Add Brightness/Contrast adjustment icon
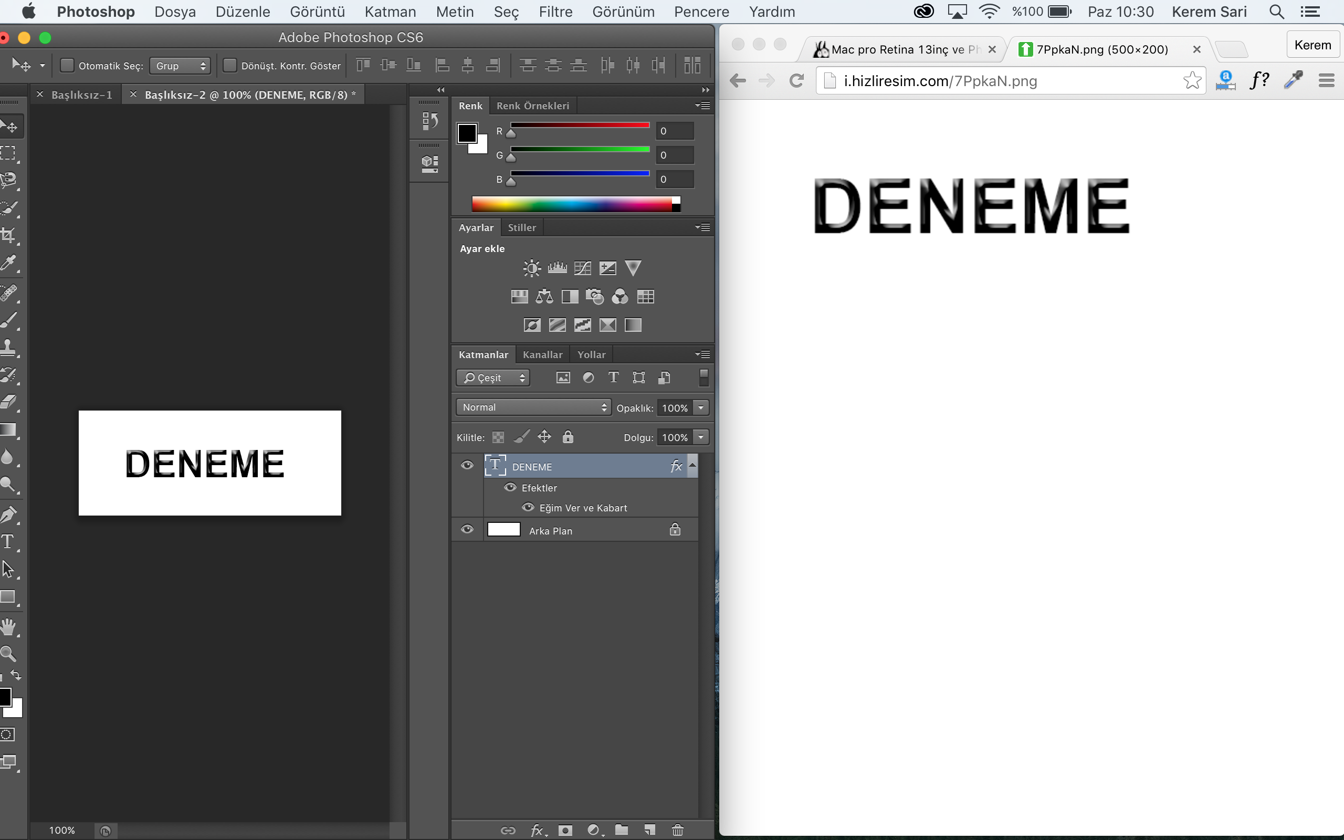The height and width of the screenshot is (840, 1344). tap(531, 268)
